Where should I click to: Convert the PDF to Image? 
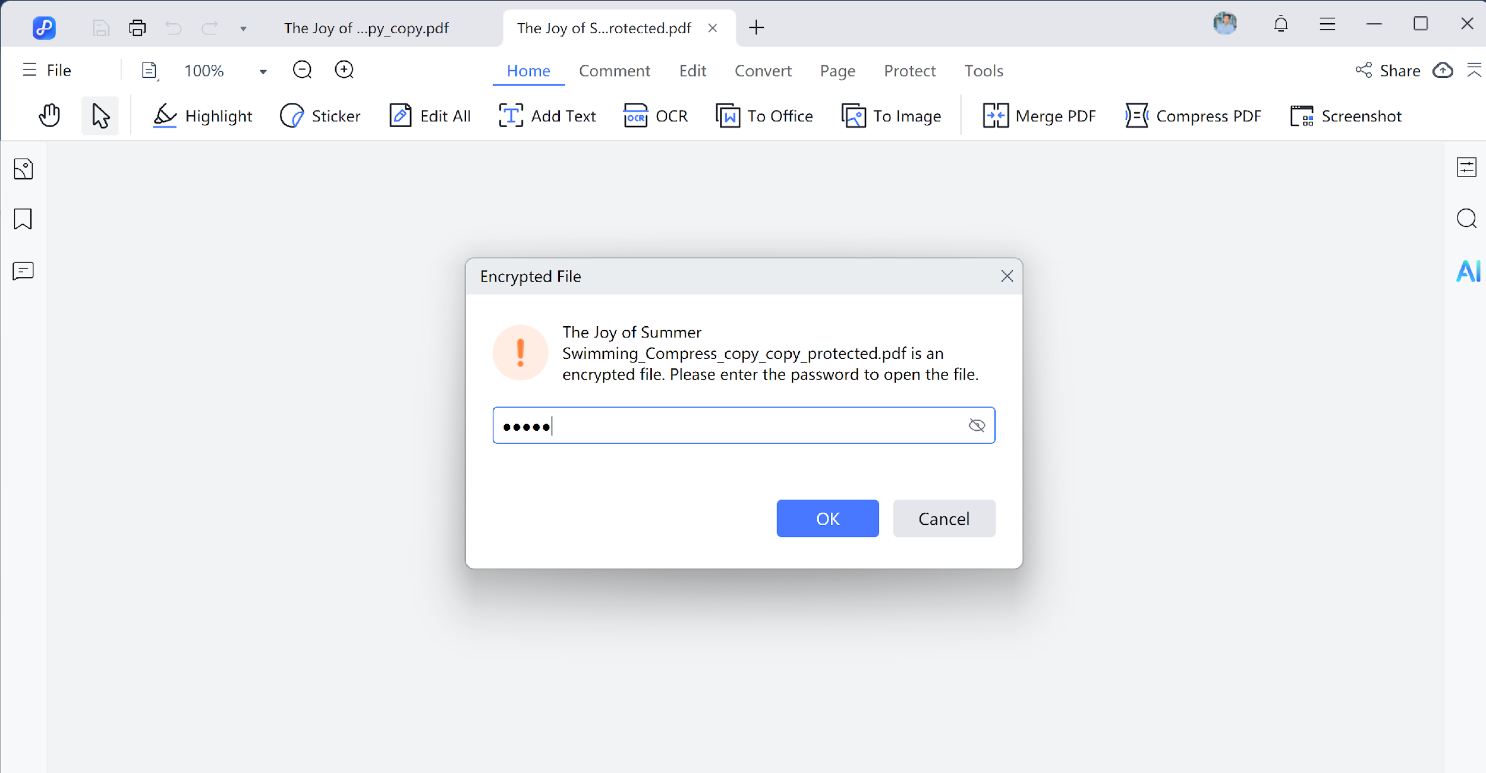tap(890, 115)
